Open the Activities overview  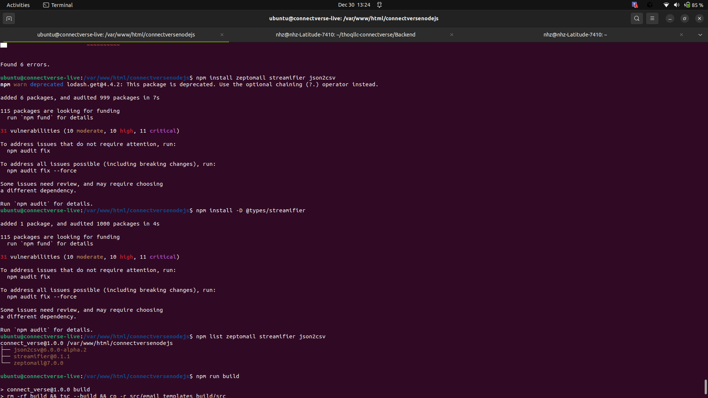click(x=18, y=5)
